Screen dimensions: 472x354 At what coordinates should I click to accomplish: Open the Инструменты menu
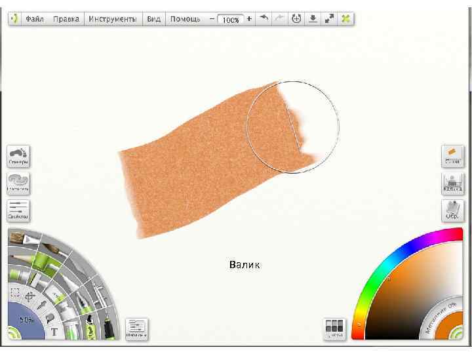112,19
